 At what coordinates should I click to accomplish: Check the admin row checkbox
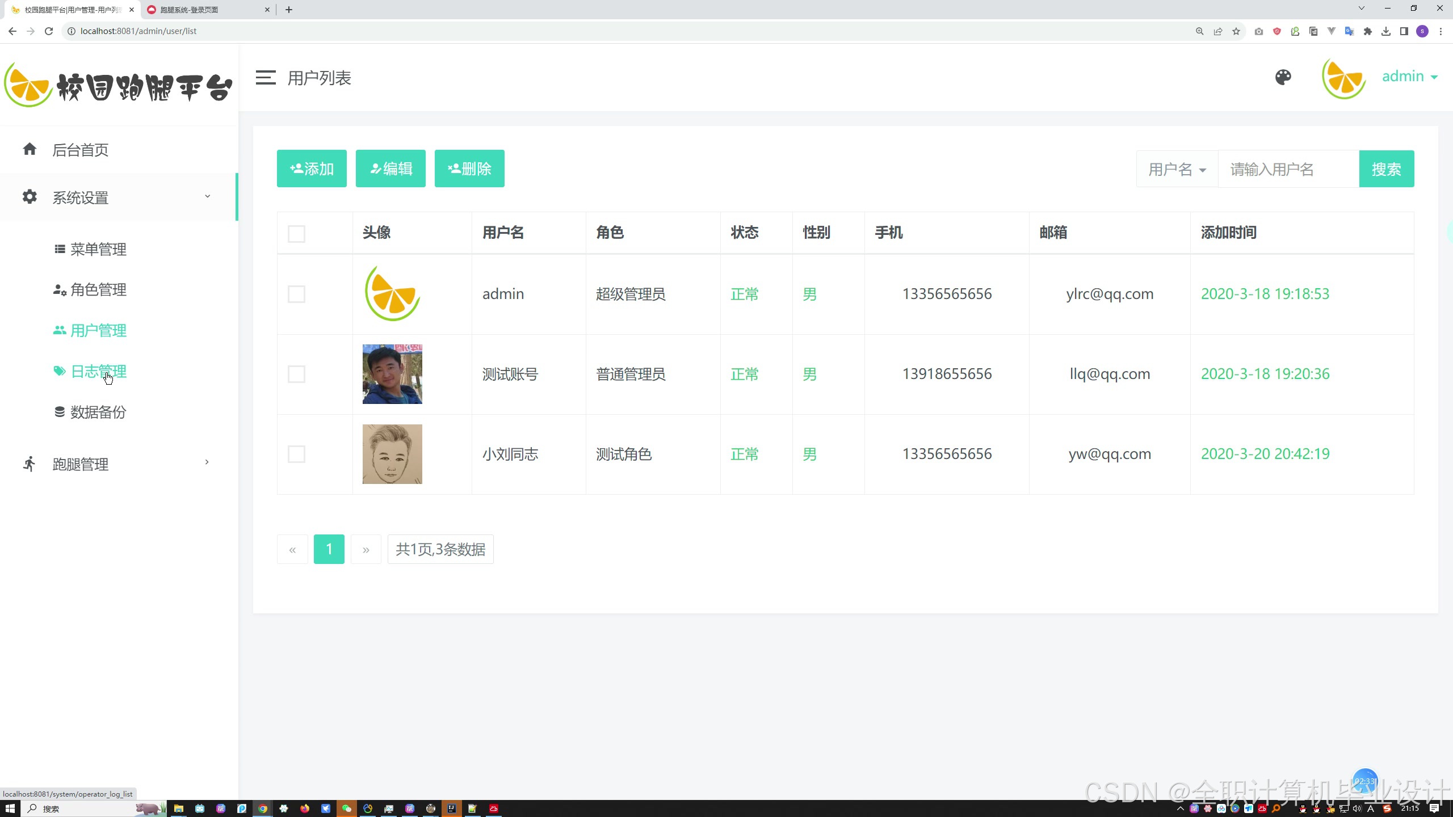click(x=296, y=294)
